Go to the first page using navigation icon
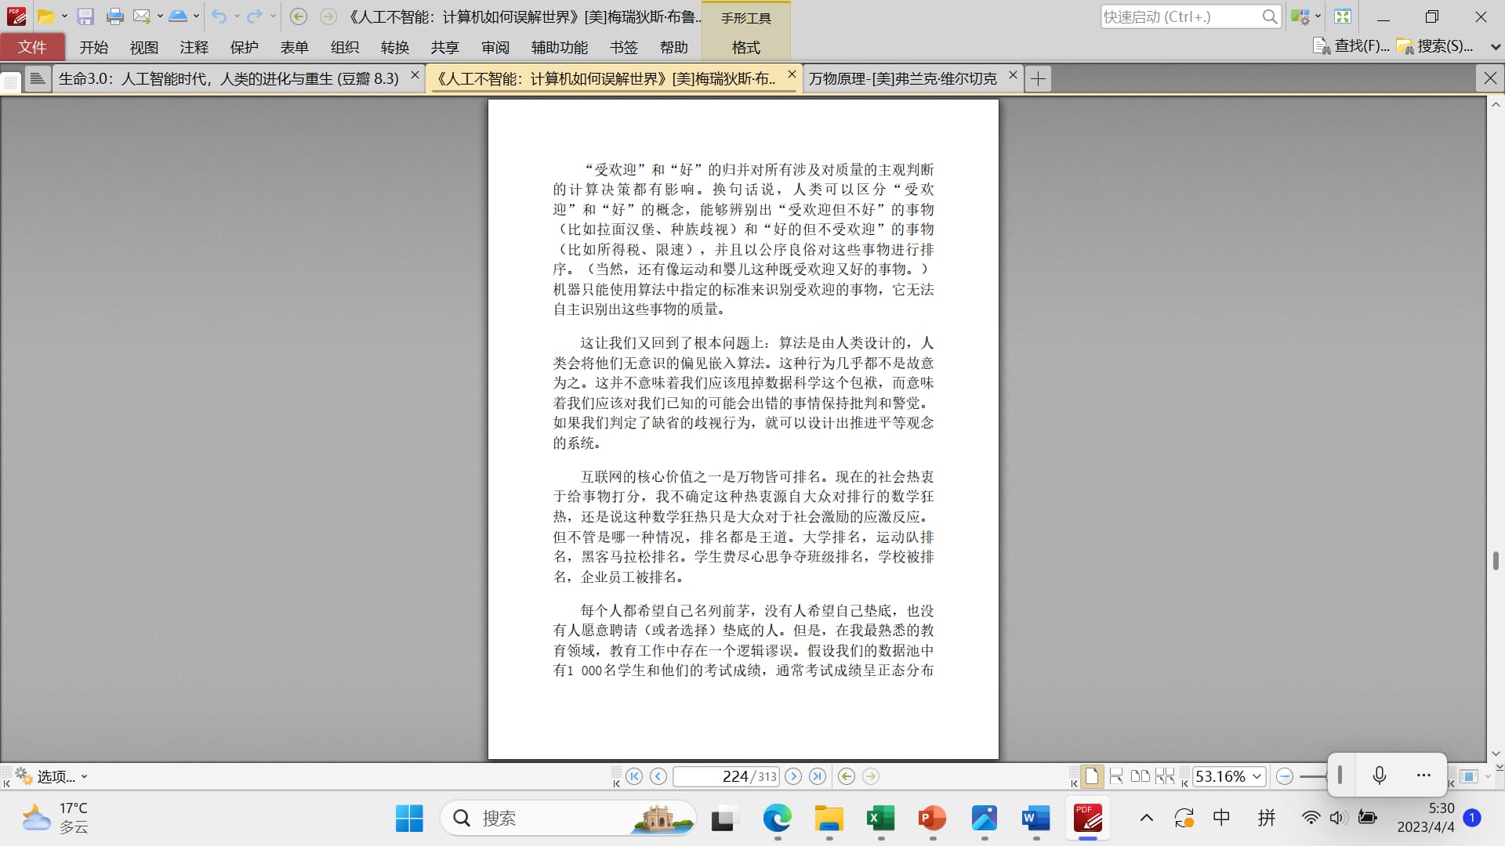 [634, 776]
